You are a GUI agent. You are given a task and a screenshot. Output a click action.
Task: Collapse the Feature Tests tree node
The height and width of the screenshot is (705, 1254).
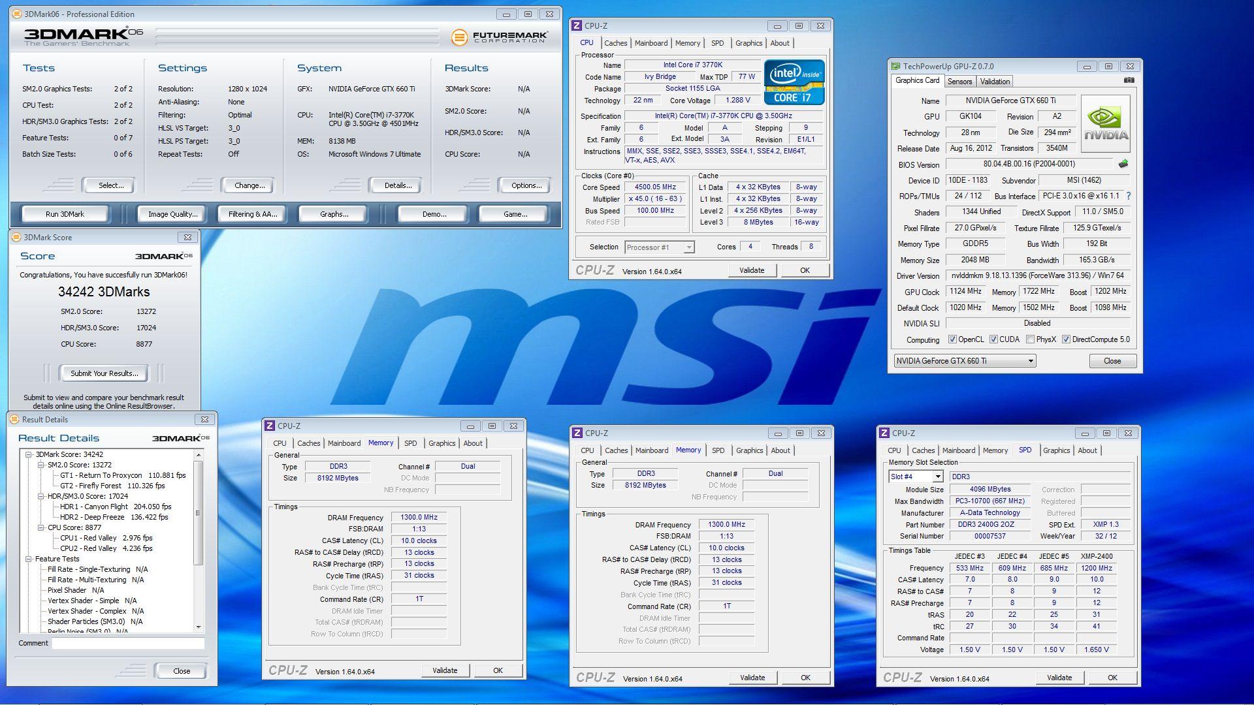[x=29, y=559]
